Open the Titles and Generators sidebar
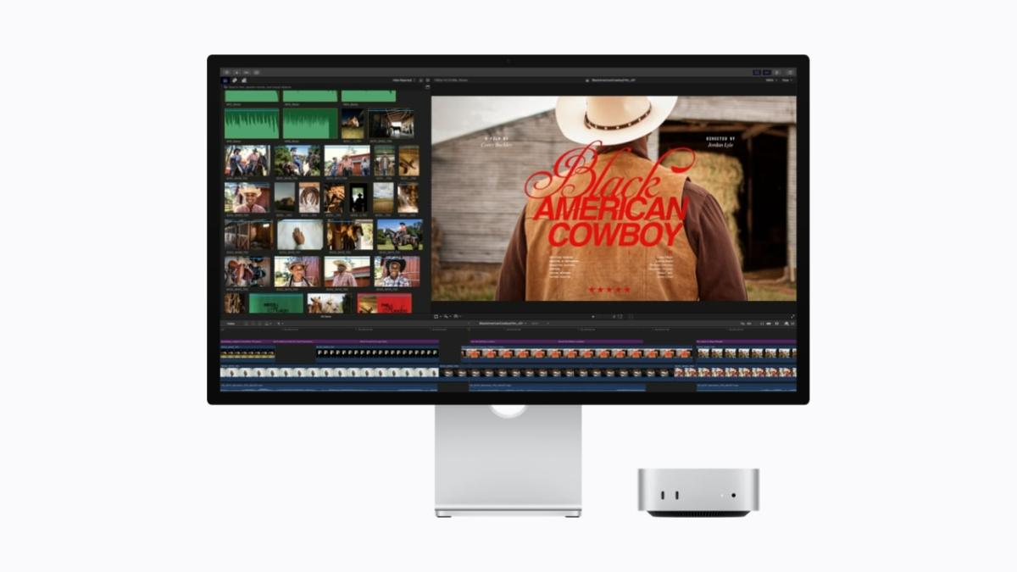The width and height of the screenshot is (1017, 572). (x=244, y=81)
